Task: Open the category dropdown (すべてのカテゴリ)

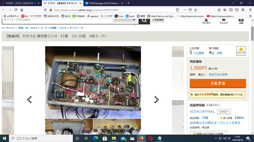Action: click(x=125, y=20)
